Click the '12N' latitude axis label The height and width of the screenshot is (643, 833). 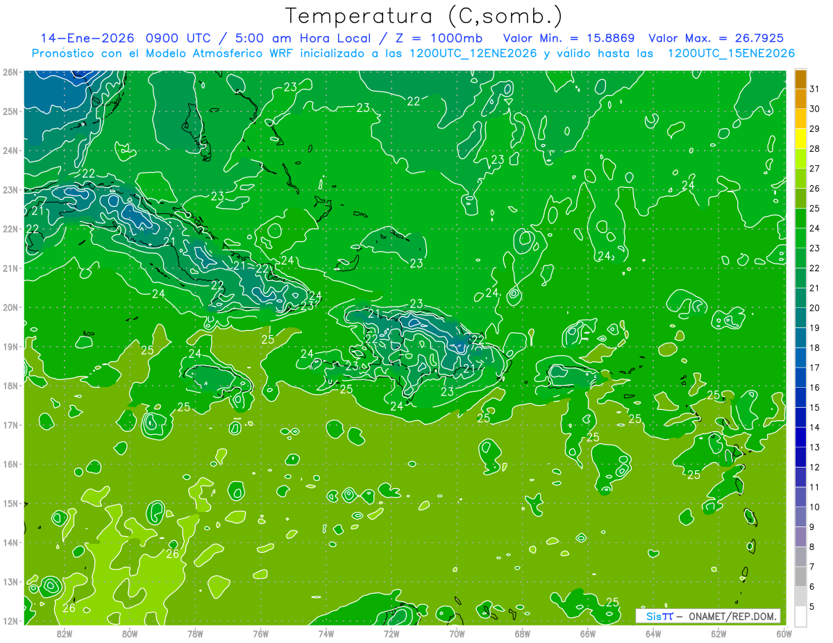point(10,621)
